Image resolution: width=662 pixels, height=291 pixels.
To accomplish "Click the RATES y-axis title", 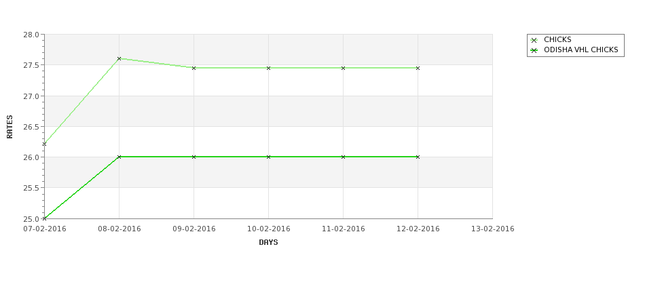I will point(10,127).
